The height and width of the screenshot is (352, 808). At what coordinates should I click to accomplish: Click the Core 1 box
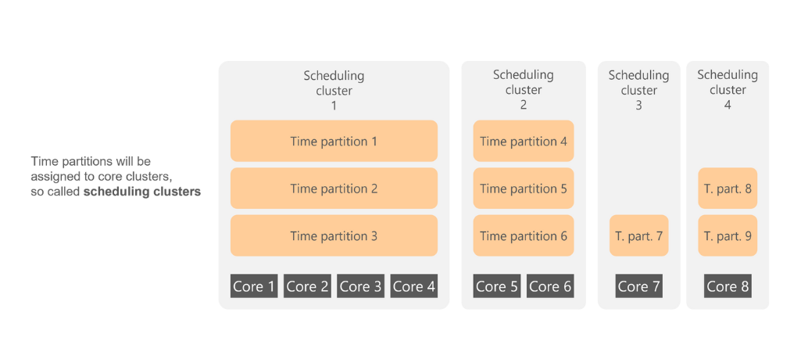pos(254,286)
